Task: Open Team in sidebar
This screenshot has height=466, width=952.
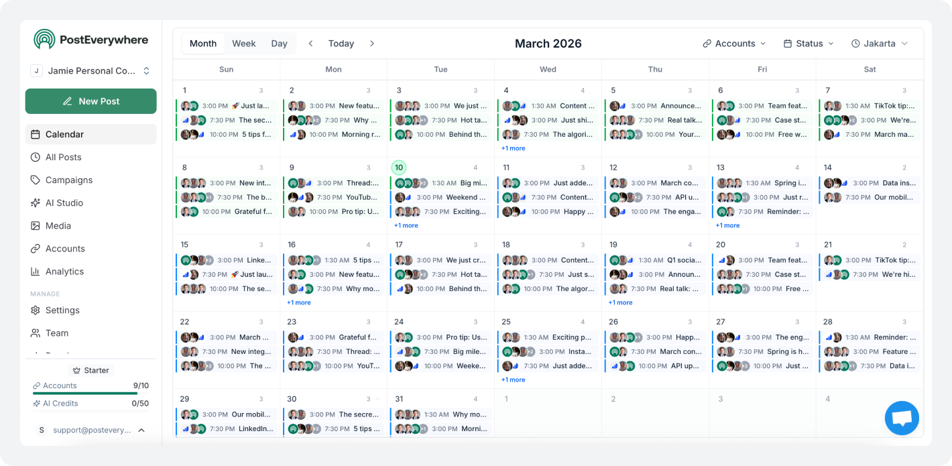Action: pyautogui.click(x=91, y=333)
